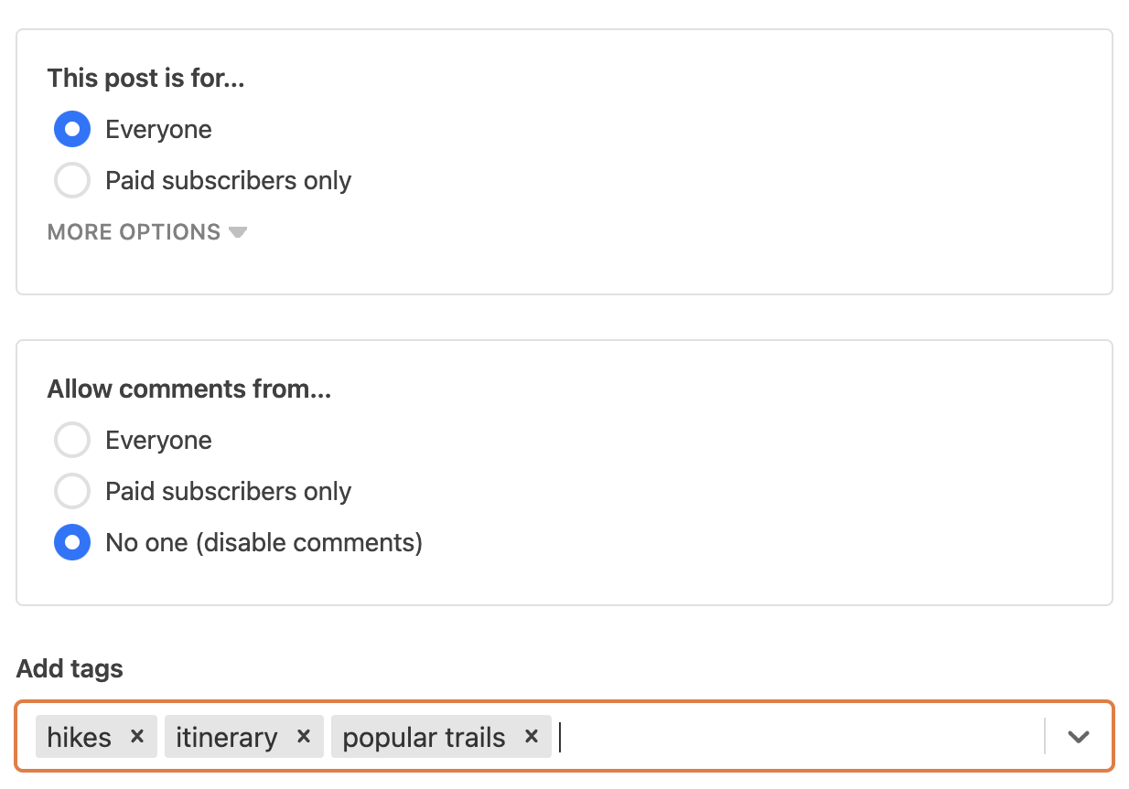The height and width of the screenshot is (789, 1129).
Task: Click the x next to popular trails
Action: (x=531, y=736)
